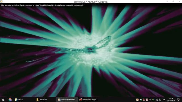This screenshot has height=102, width=182.
Task: Click the V (Vietnamese keyboard) tray icon
Action: click(147, 99)
